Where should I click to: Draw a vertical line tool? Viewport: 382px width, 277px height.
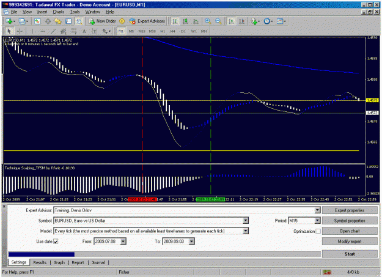coord(32,31)
